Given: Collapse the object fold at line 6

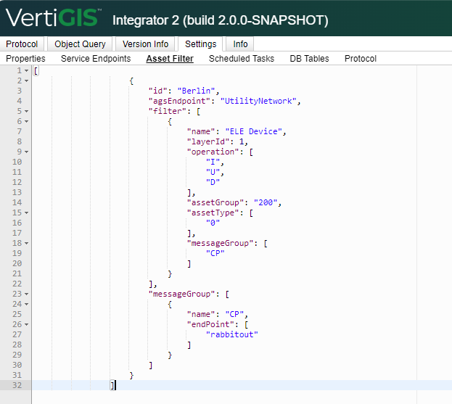Looking at the screenshot, I should click(x=27, y=121).
